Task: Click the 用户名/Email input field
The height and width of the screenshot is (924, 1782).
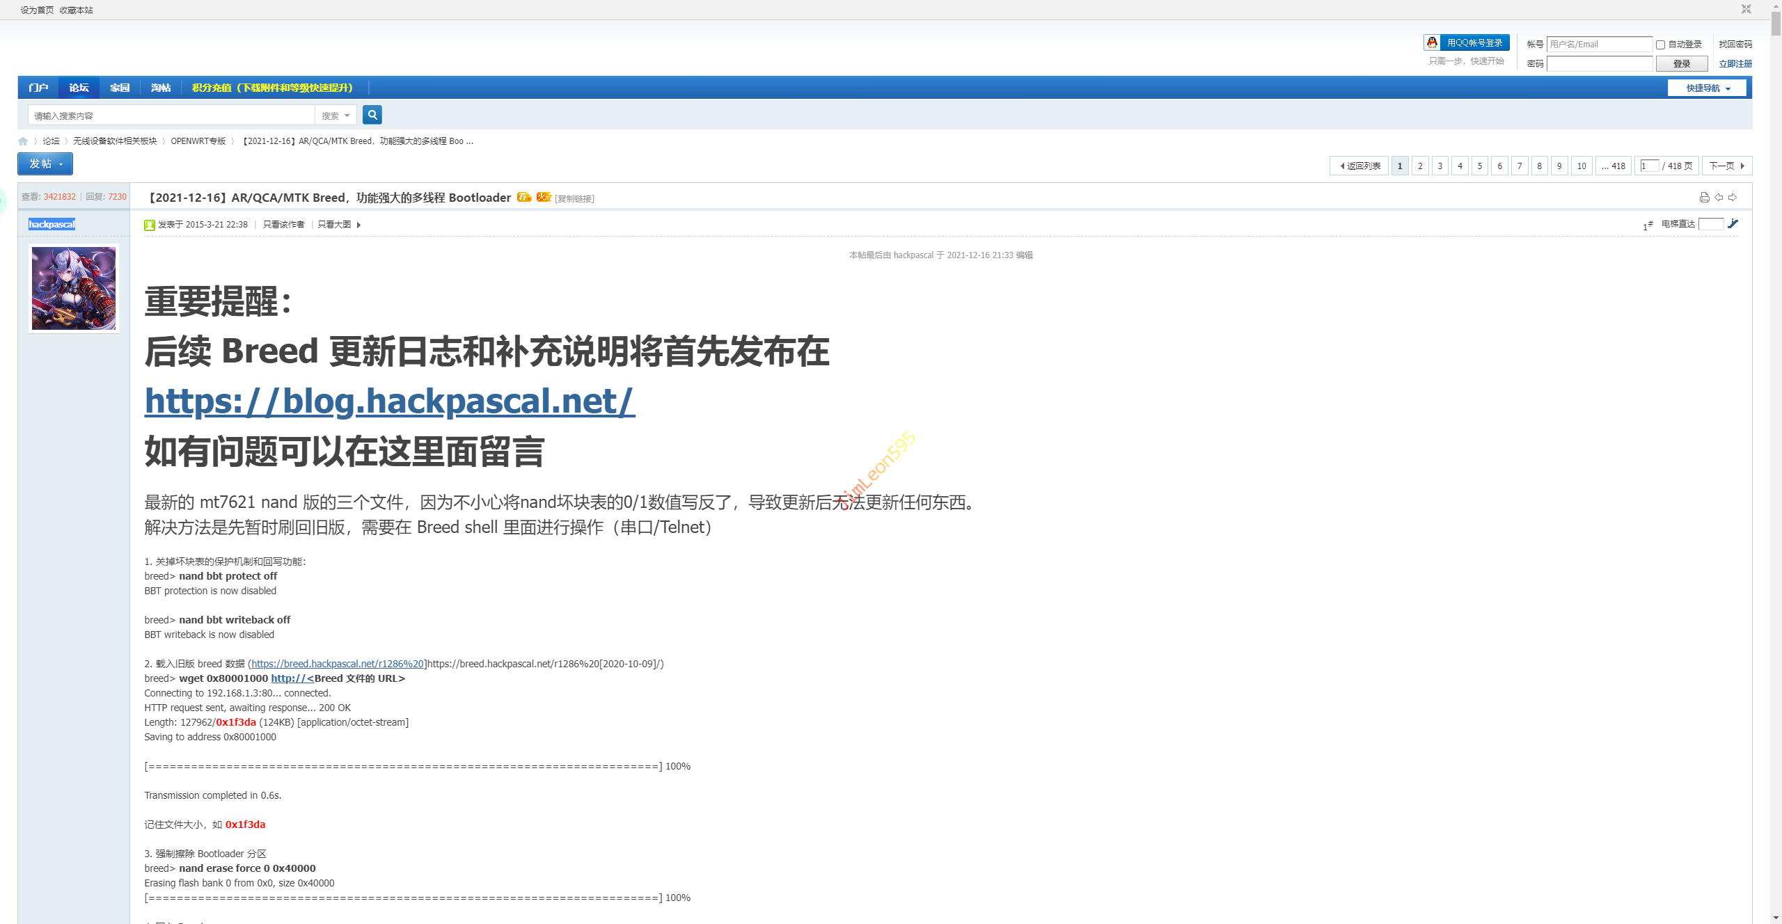Action: (x=1599, y=45)
